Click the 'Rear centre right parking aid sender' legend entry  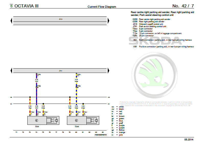pyautogui.click(x=151, y=19)
